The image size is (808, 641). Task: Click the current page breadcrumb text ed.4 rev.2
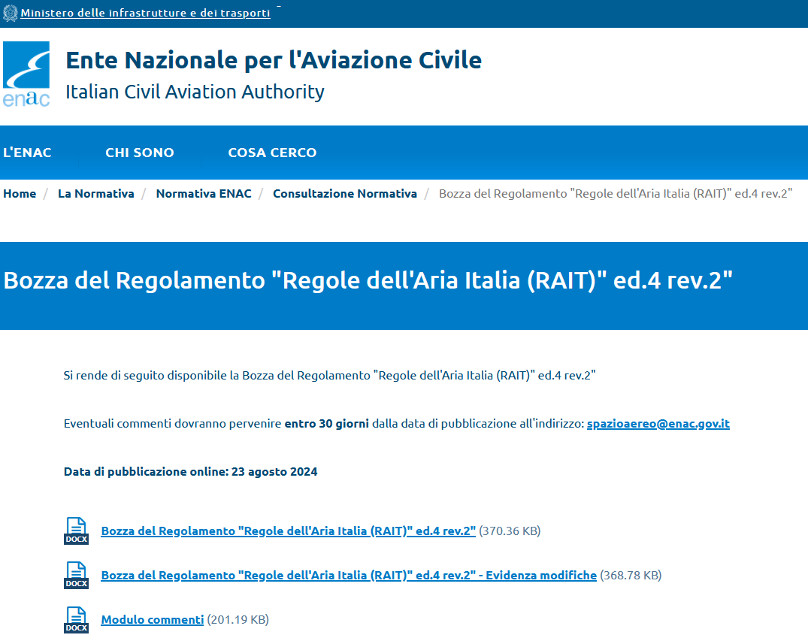point(616,194)
